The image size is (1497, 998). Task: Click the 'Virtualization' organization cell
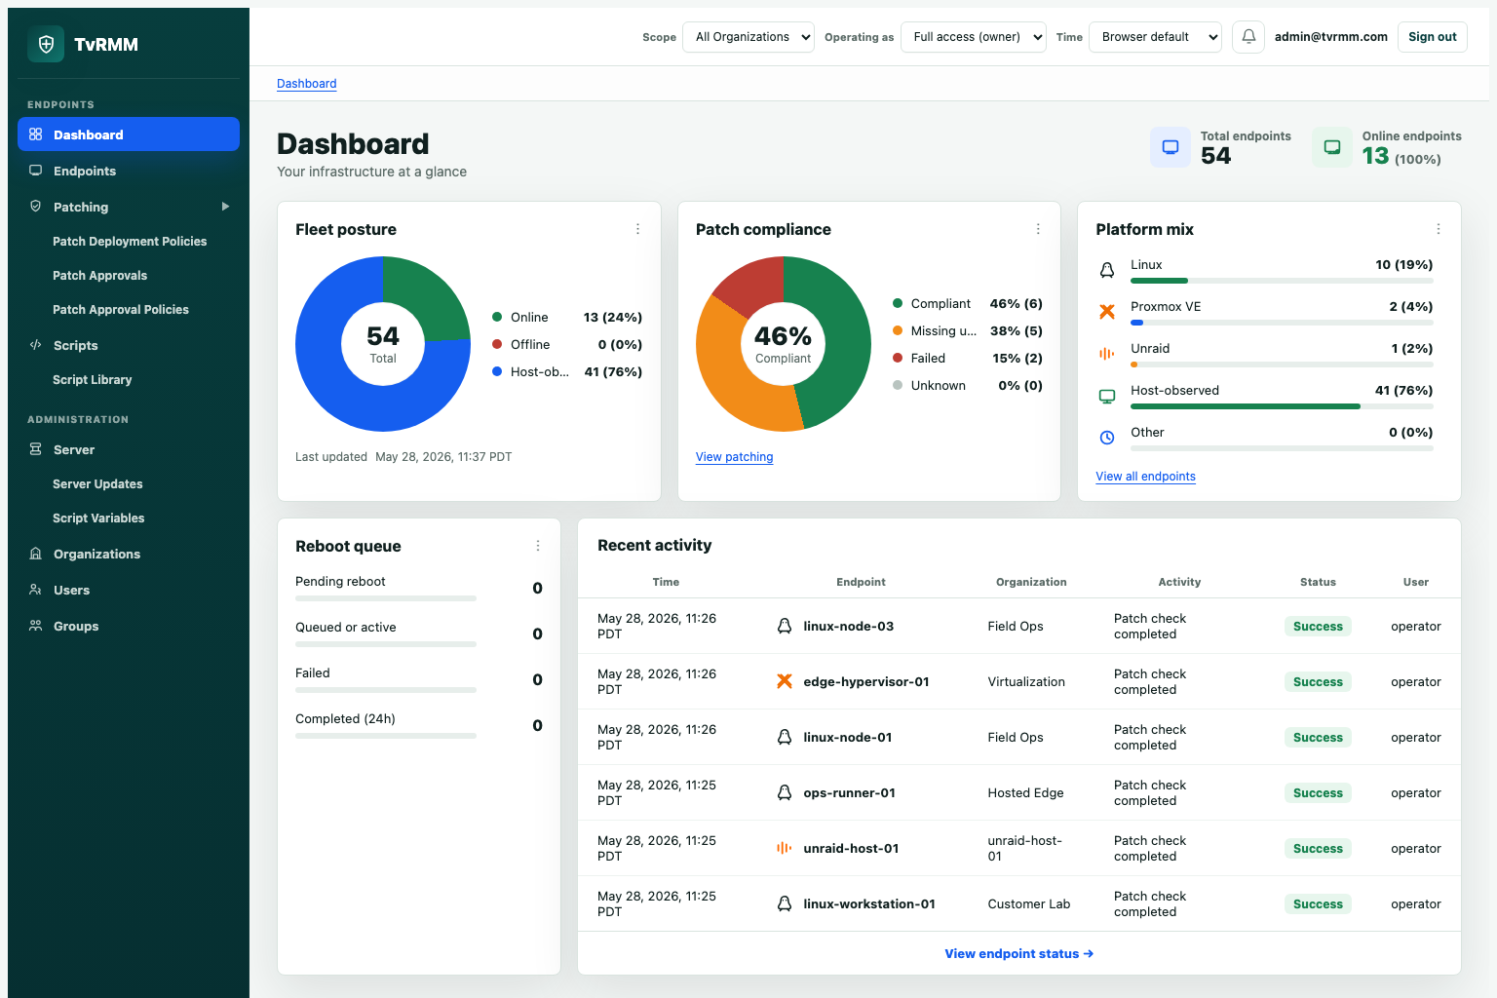tap(1026, 681)
